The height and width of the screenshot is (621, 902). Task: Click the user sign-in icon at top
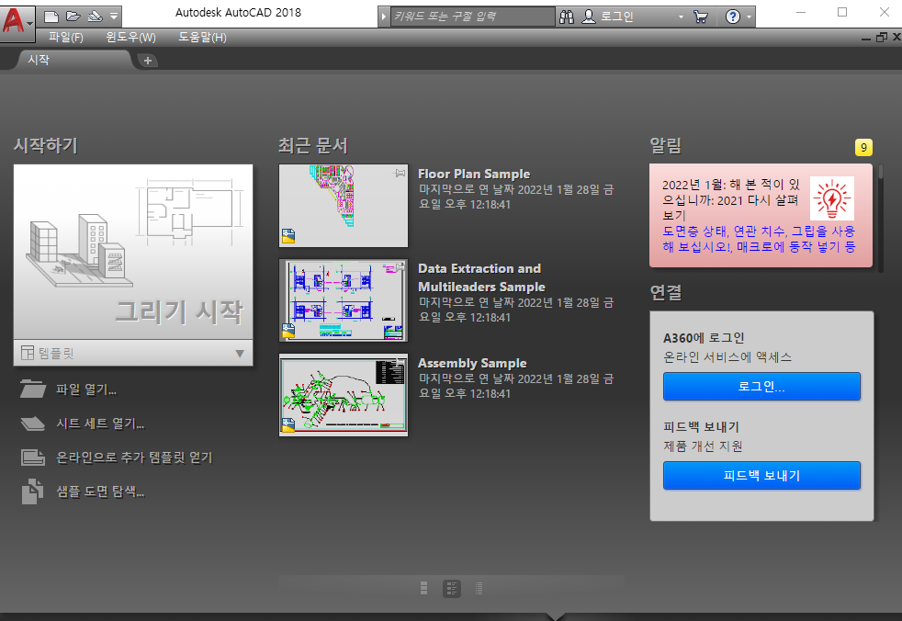[589, 17]
